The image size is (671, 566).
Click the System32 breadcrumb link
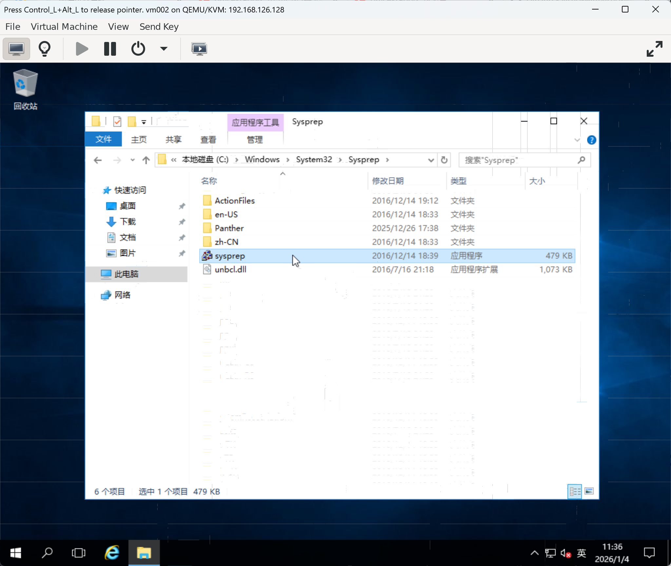[314, 160]
